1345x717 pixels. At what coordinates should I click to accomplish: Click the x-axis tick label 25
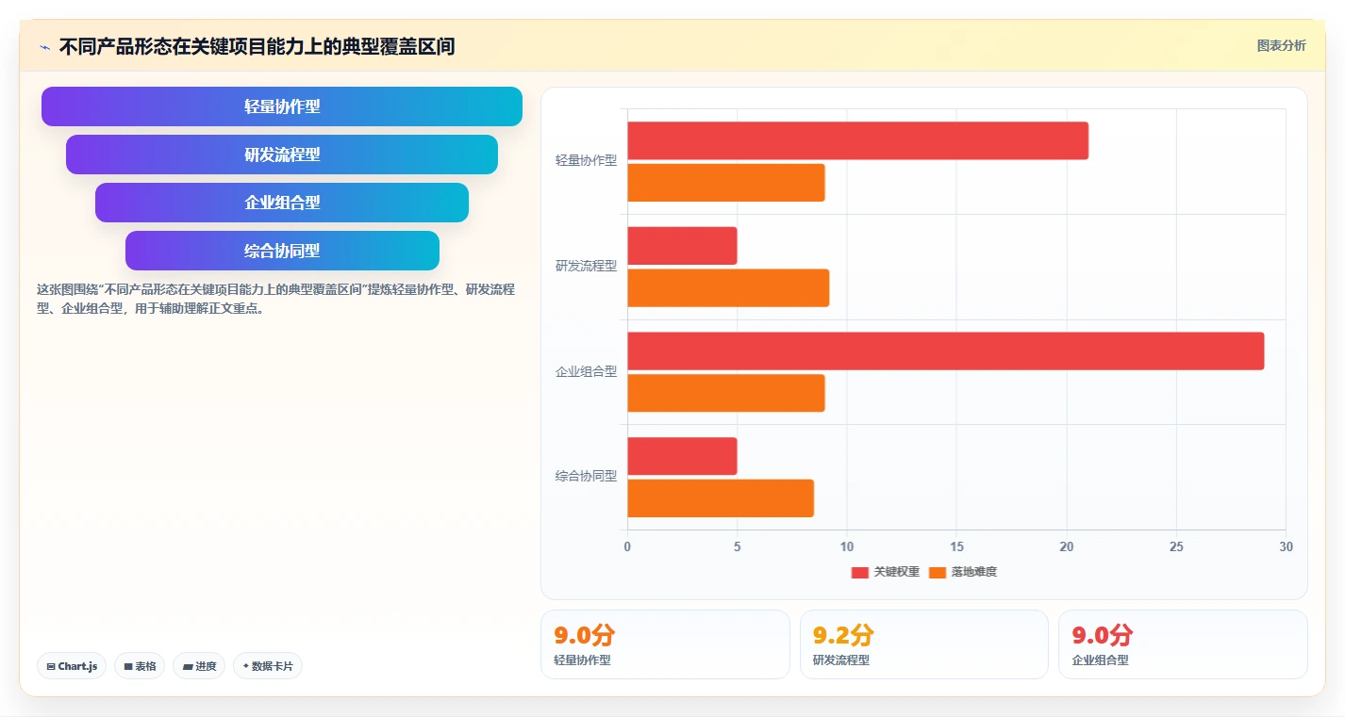[x=1176, y=546]
